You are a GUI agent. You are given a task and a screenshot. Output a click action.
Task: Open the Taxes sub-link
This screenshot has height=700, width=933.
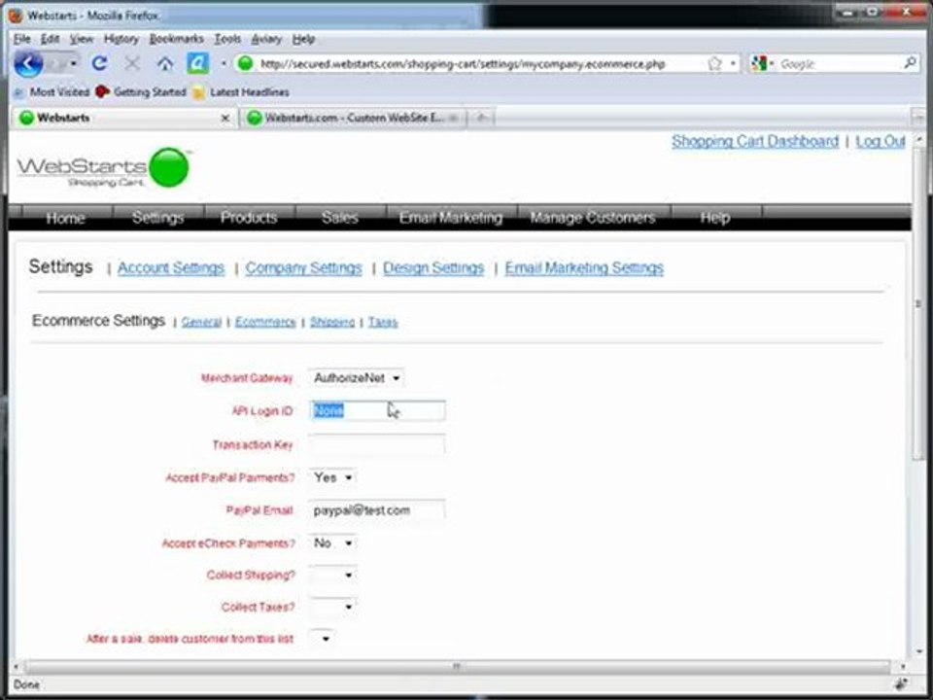383,322
